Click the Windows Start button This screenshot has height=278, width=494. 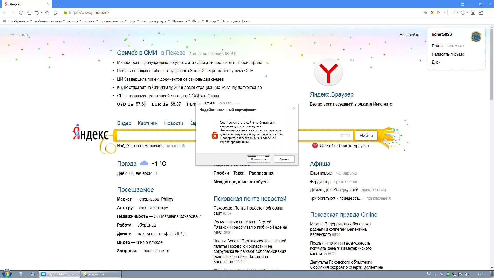7,274
